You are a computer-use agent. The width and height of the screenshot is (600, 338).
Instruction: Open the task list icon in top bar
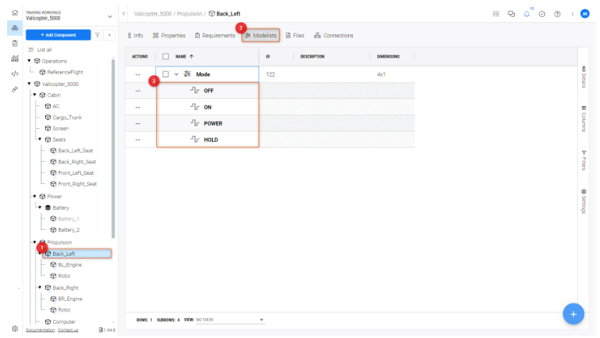tap(496, 14)
